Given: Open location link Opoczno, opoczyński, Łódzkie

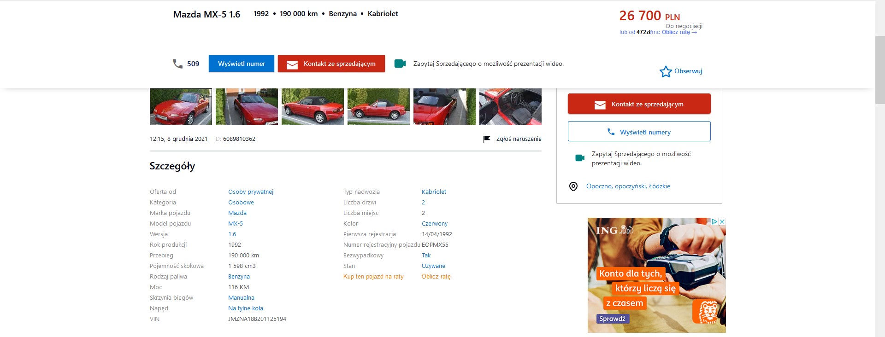Looking at the screenshot, I should [x=628, y=186].
